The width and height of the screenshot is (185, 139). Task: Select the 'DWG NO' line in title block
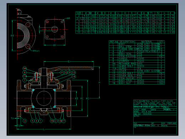click(143, 114)
